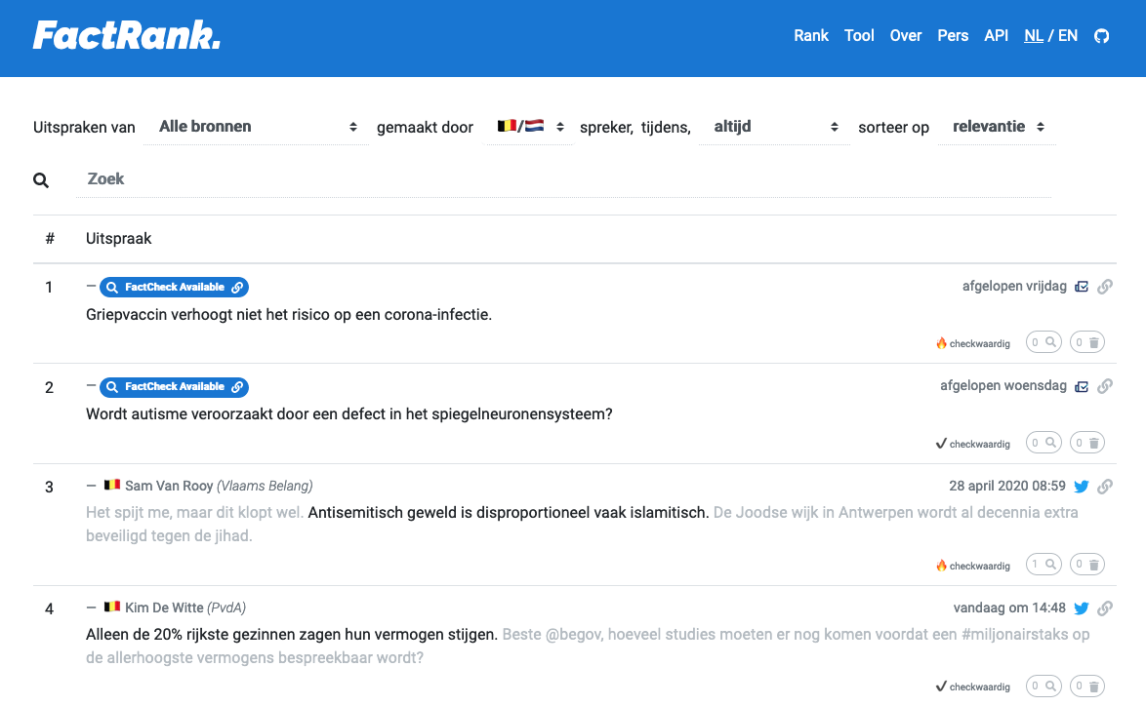
Task: Go to the API navigation item
Action: click(996, 36)
